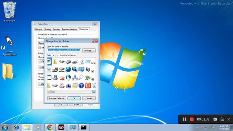Screen dimensions: 233x131
Task: Open the Windows Start menu
Action: (5, 127)
